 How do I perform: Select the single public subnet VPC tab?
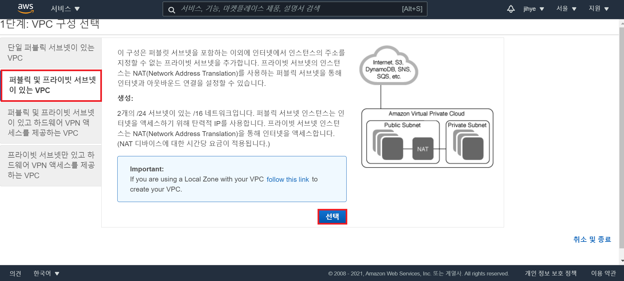pos(51,53)
